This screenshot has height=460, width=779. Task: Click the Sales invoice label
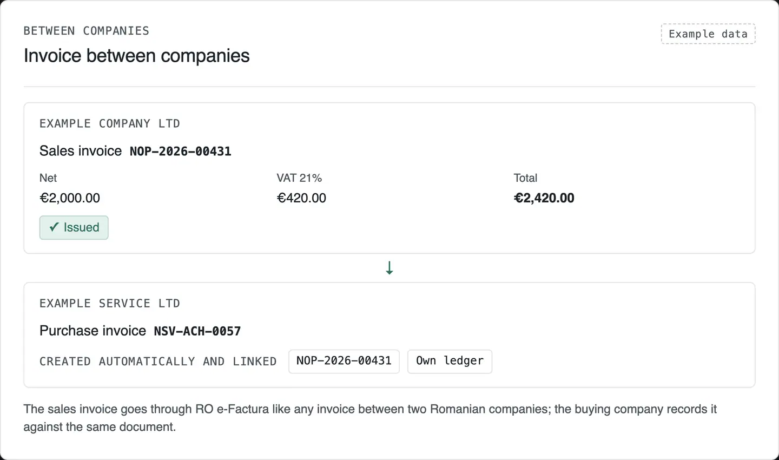81,151
